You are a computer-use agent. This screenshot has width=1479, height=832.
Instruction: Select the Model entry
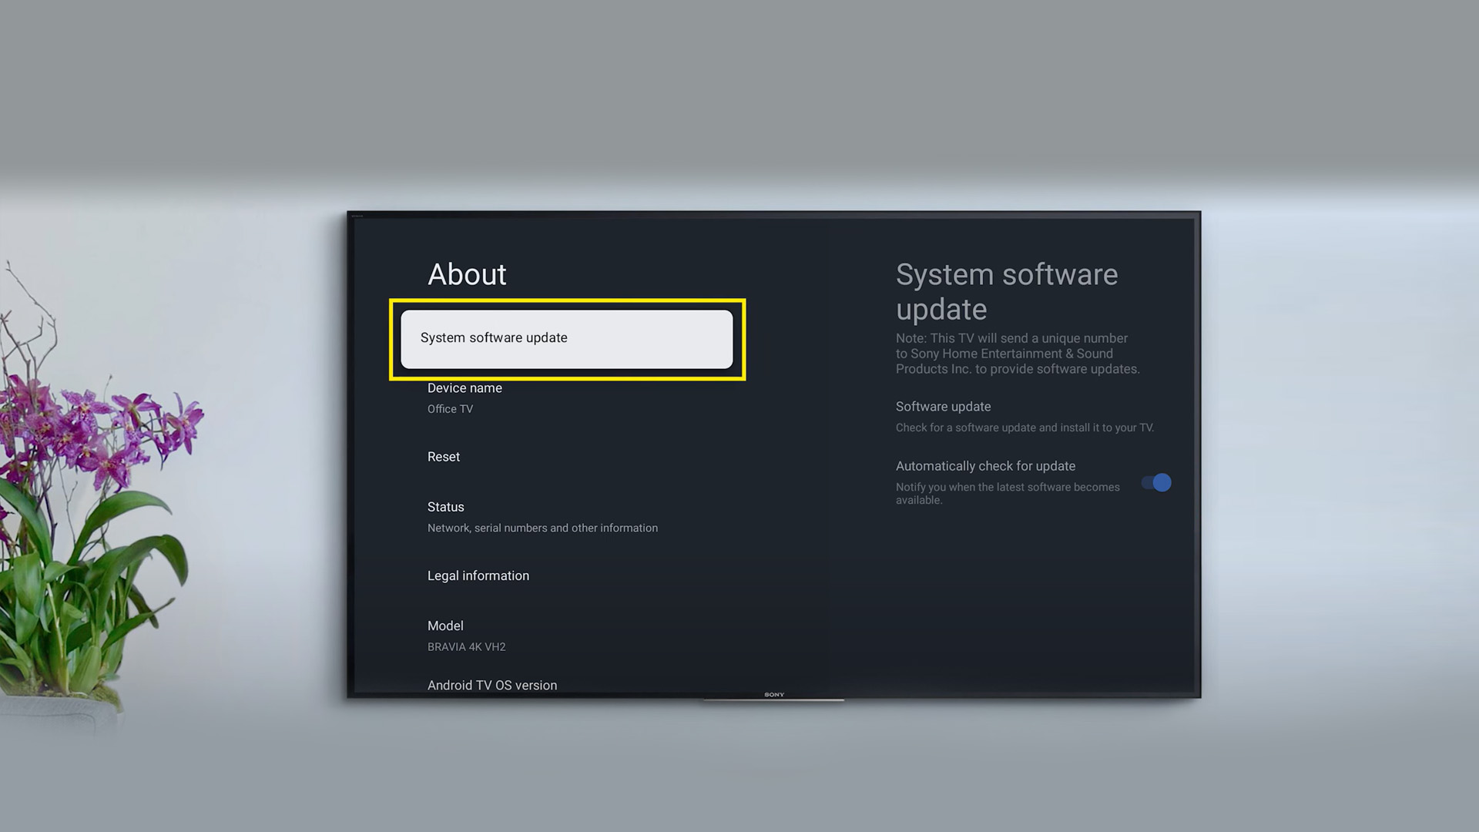pos(445,626)
